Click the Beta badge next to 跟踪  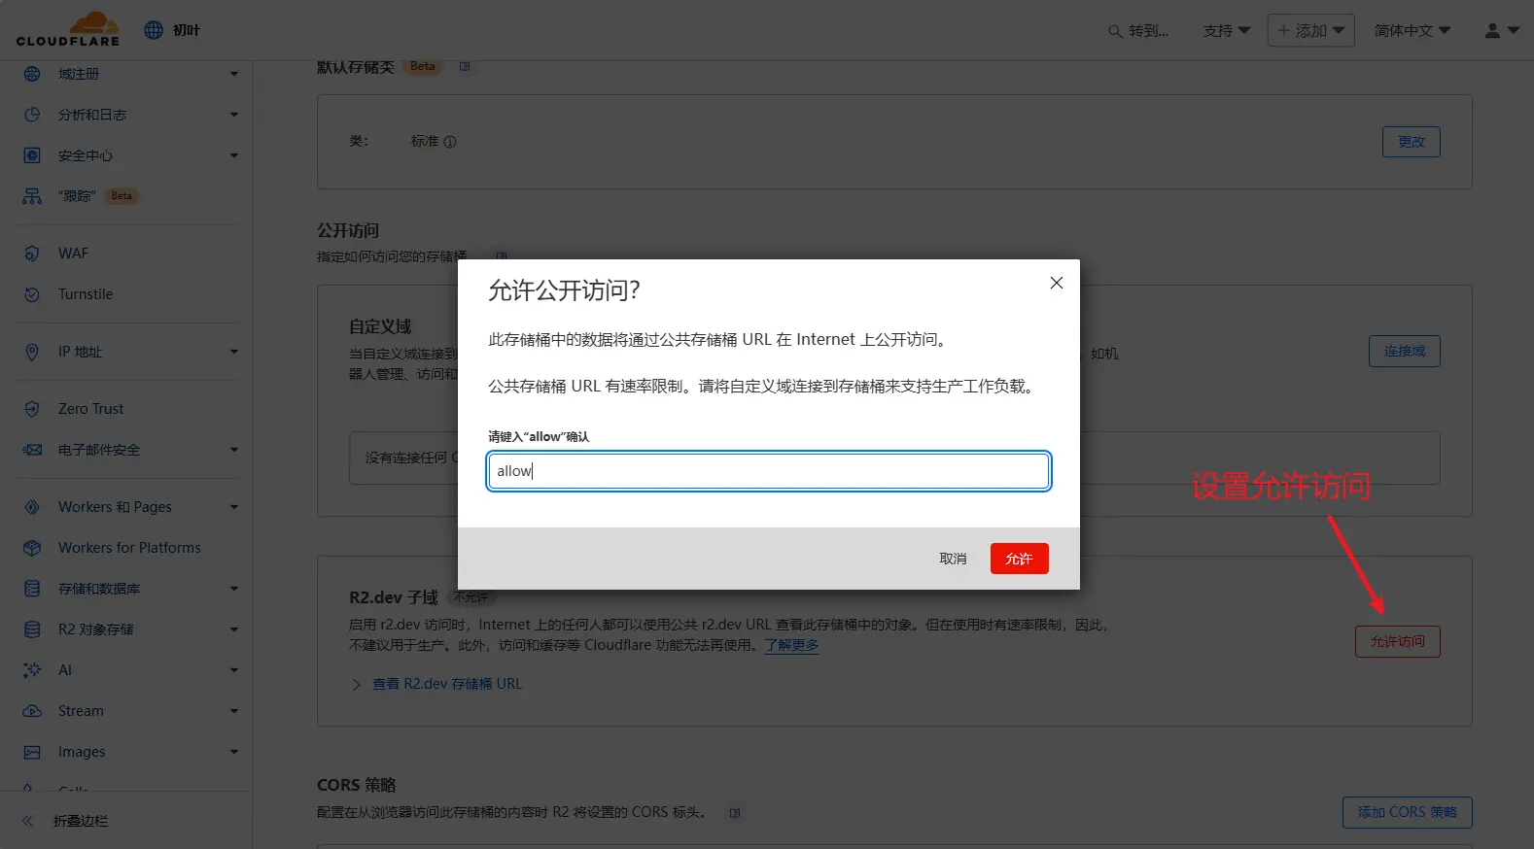pos(122,196)
